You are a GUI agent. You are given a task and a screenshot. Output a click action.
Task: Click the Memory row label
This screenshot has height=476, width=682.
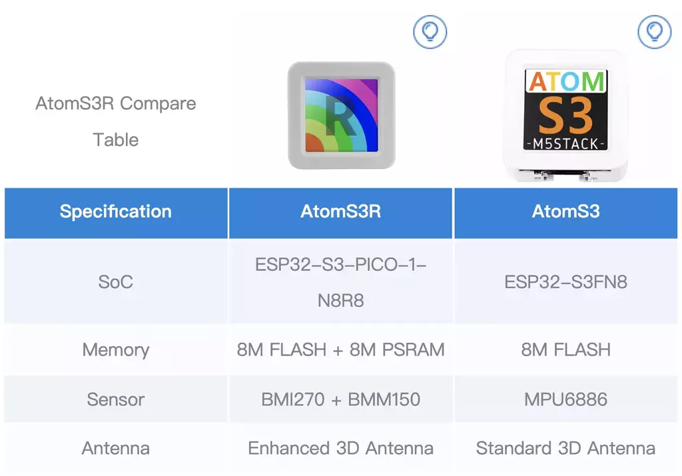[116, 350]
